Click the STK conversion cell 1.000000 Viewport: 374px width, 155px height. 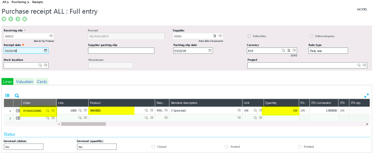pos(324,111)
